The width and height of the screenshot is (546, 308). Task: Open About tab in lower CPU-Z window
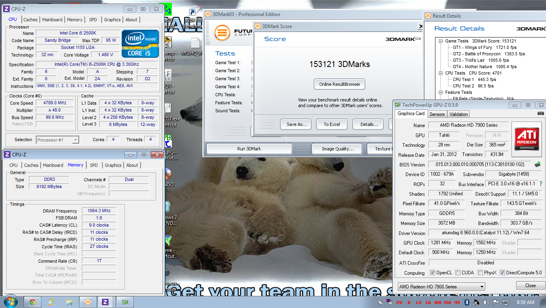click(x=132, y=165)
